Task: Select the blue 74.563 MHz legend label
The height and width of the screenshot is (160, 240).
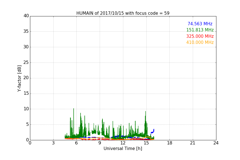Action: (200, 24)
